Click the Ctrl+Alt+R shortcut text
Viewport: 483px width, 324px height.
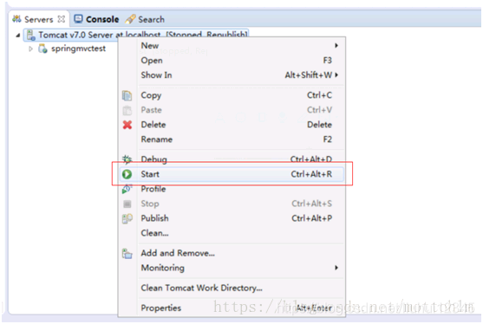coord(311,174)
